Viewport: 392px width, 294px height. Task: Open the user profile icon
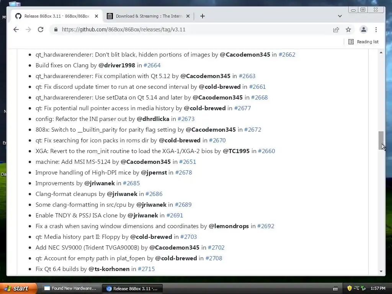[x=364, y=29]
